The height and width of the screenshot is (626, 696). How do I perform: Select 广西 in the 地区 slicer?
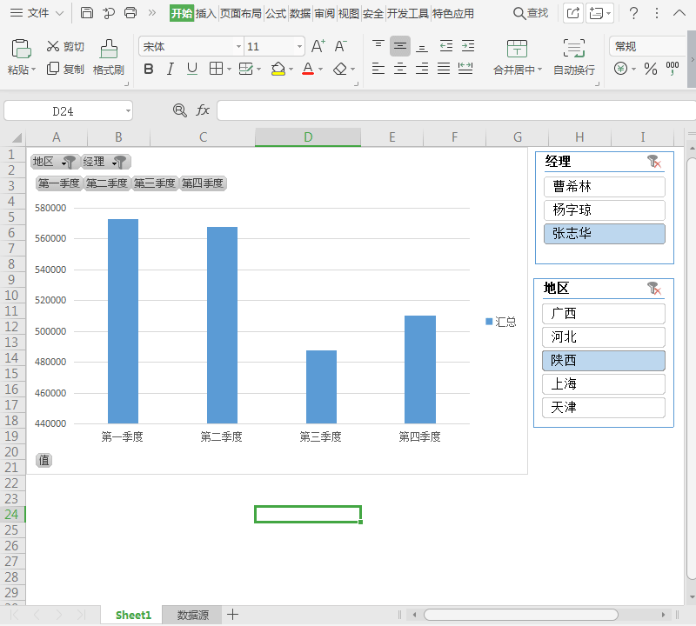pos(603,314)
